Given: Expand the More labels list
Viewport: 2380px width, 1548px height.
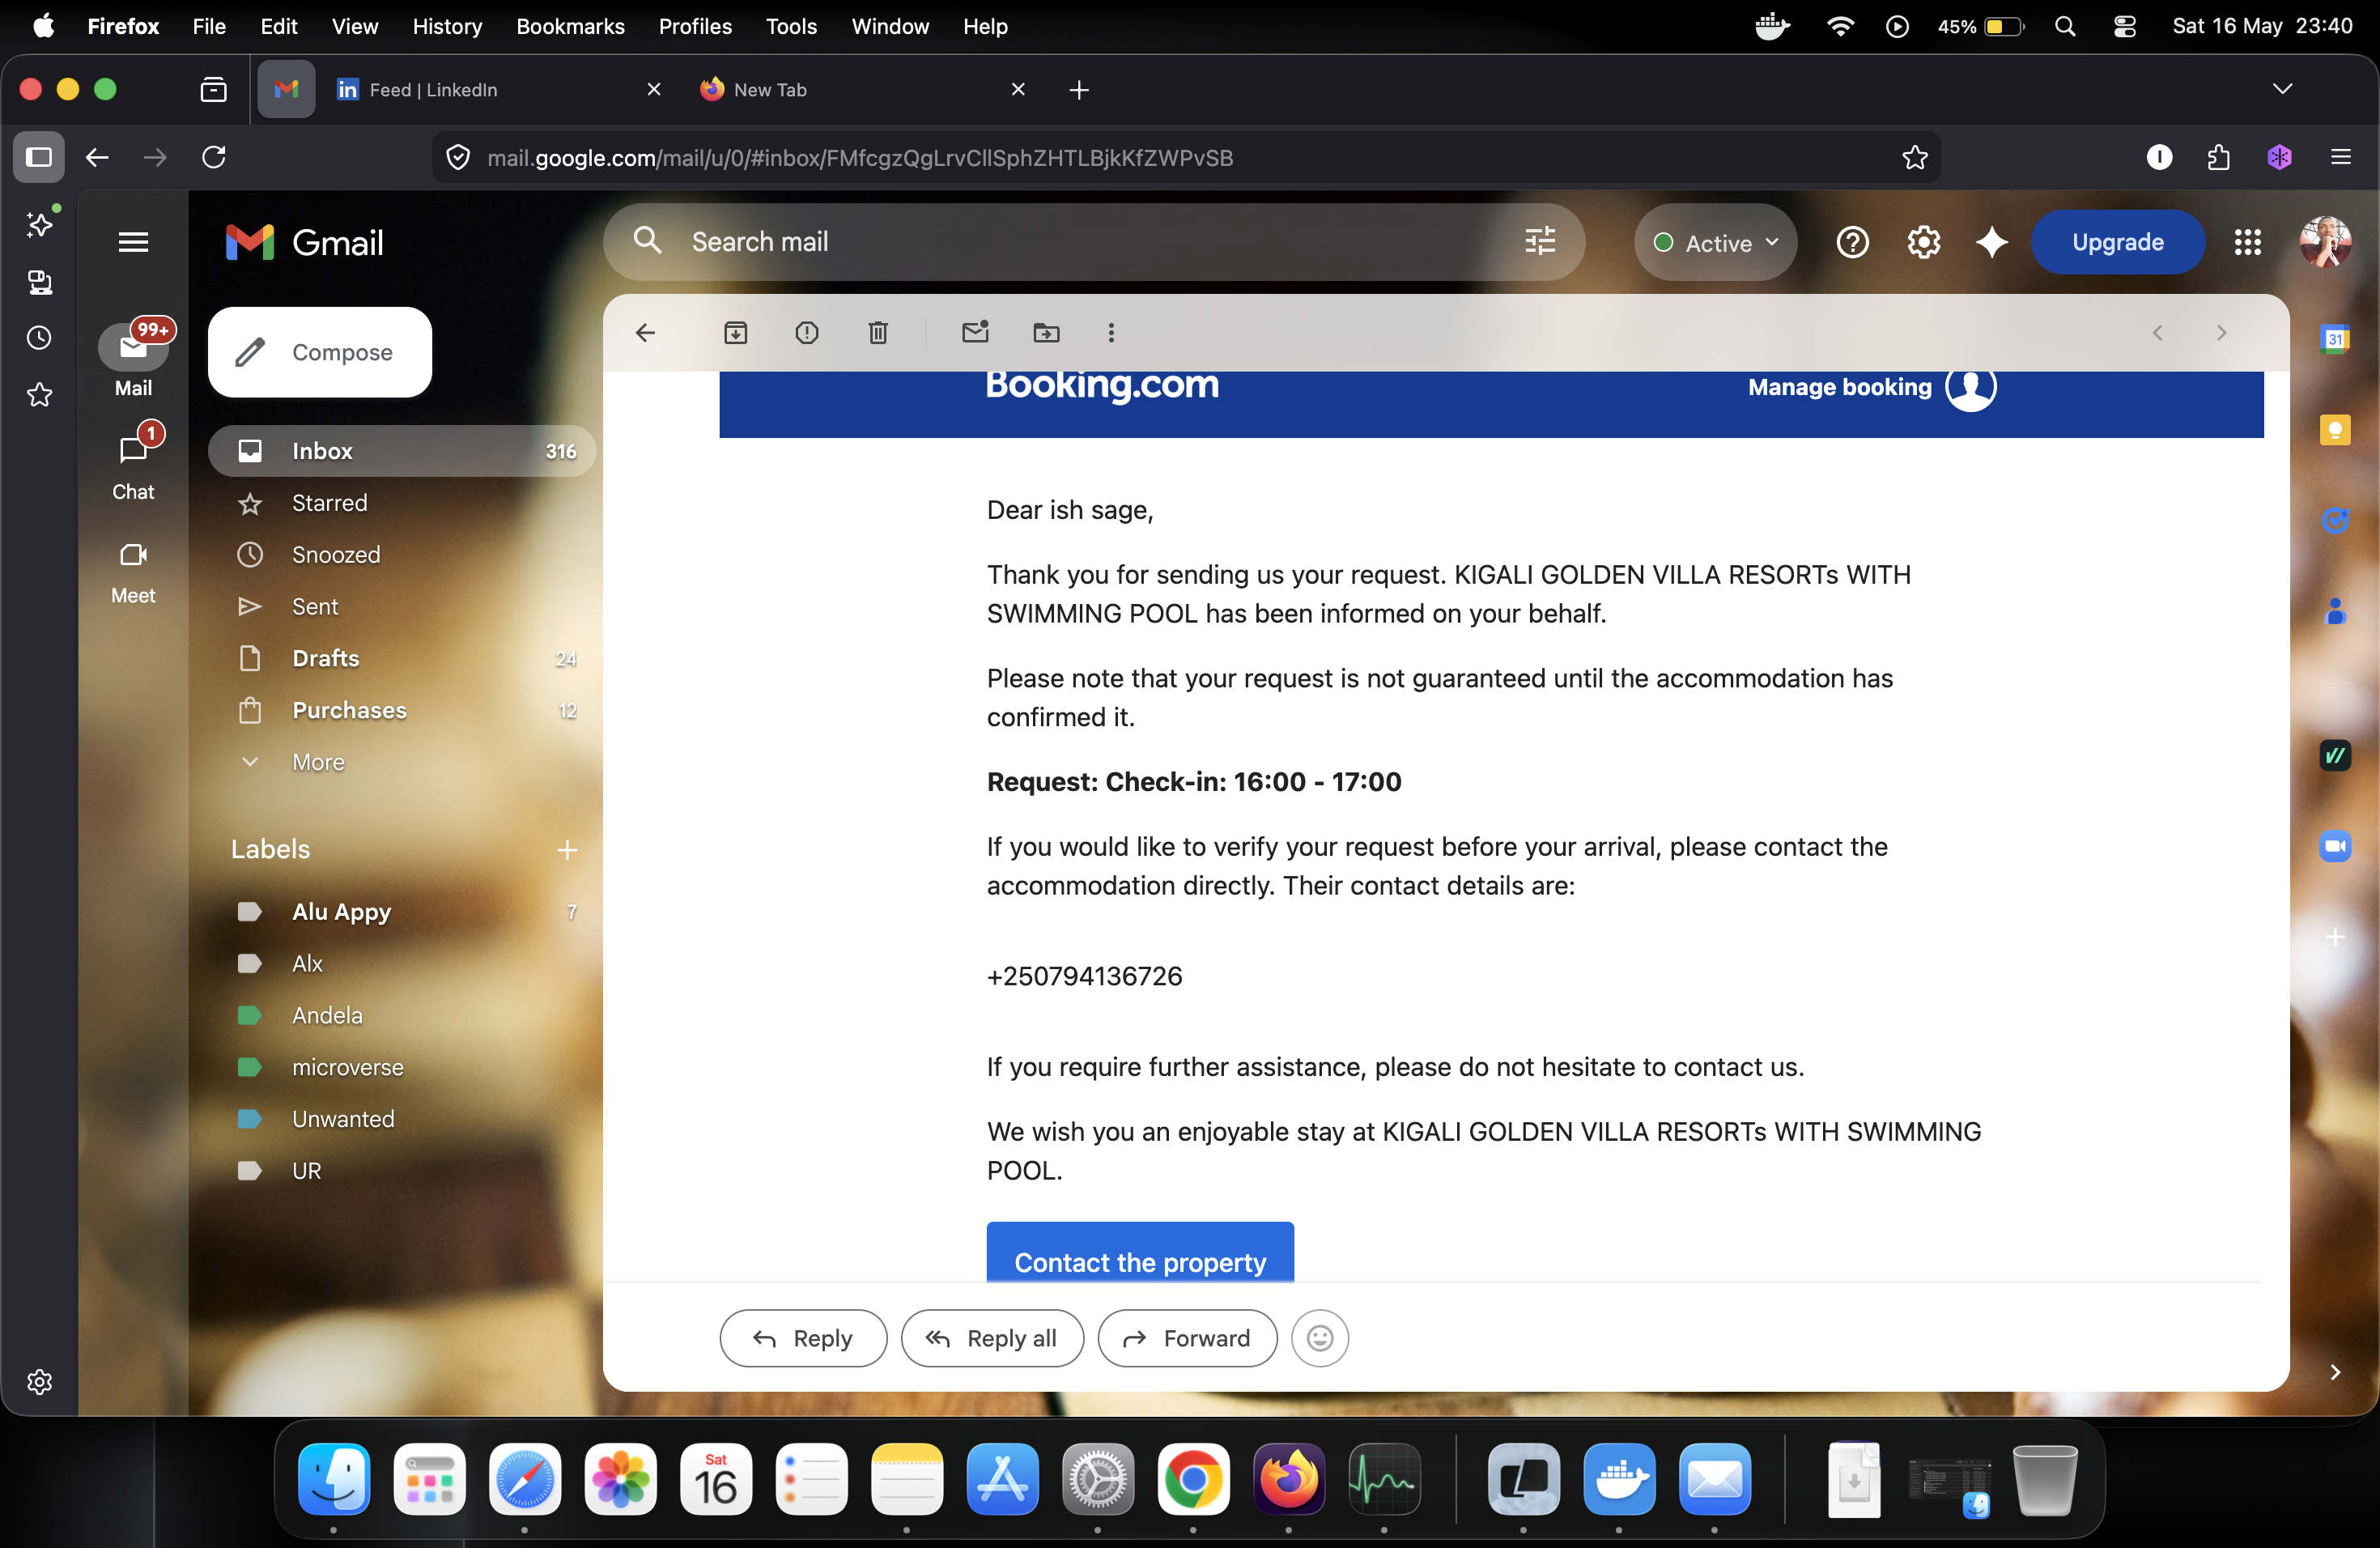Looking at the screenshot, I should (318, 762).
